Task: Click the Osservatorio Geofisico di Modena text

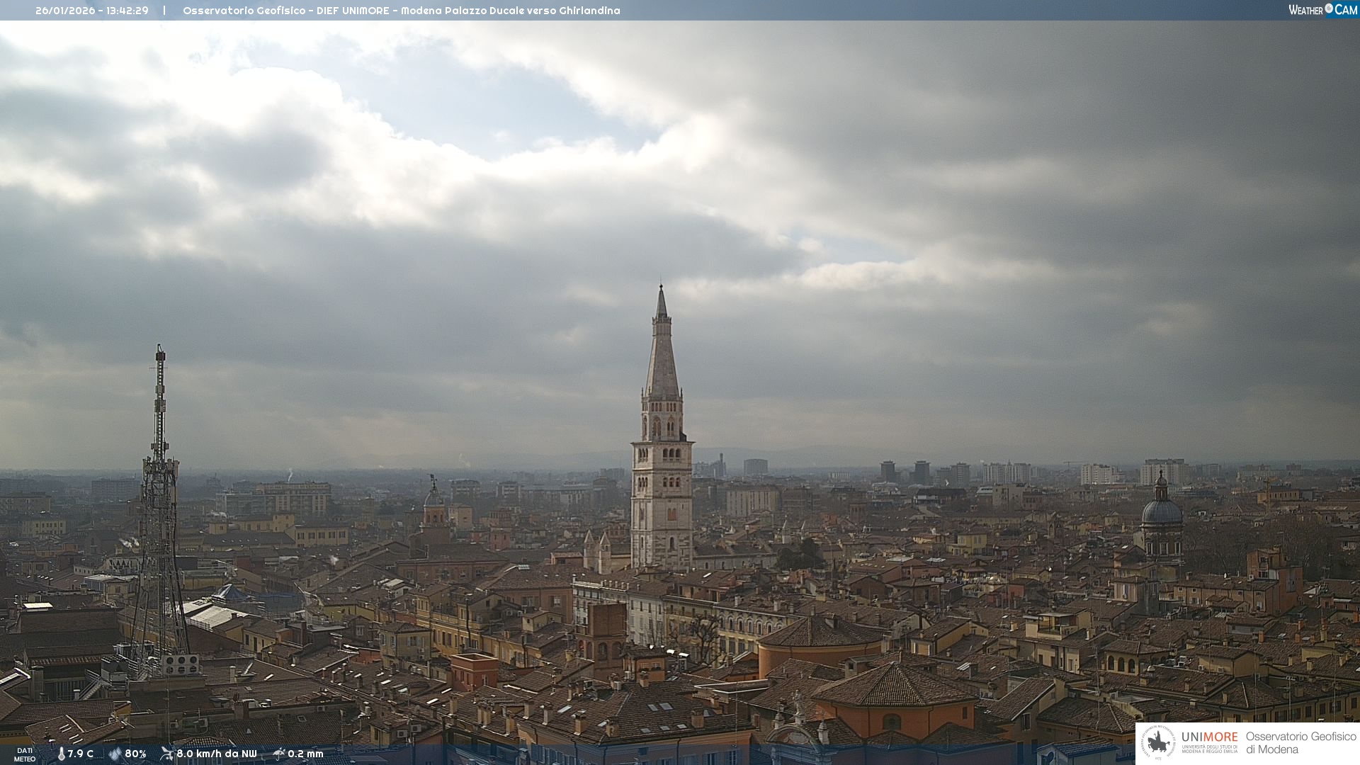Action: tap(1300, 743)
